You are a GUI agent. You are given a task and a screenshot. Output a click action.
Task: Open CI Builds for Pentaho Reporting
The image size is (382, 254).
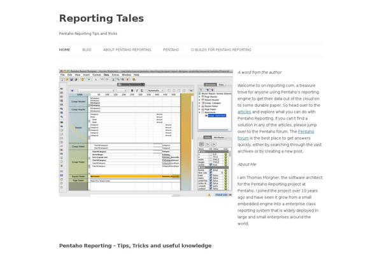click(x=221, y=50)
